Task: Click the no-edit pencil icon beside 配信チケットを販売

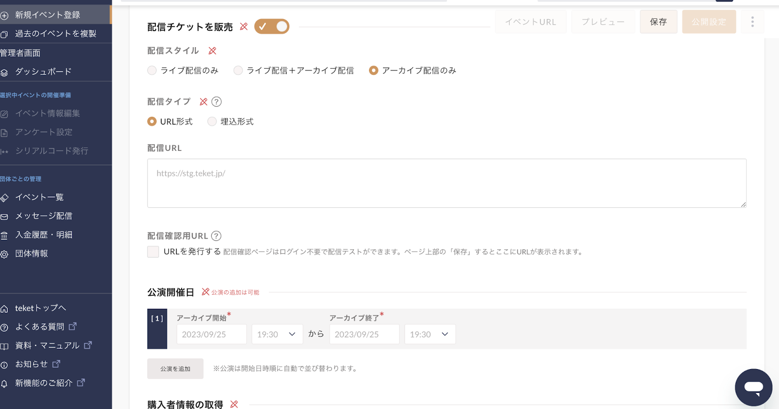Action: 244,26
